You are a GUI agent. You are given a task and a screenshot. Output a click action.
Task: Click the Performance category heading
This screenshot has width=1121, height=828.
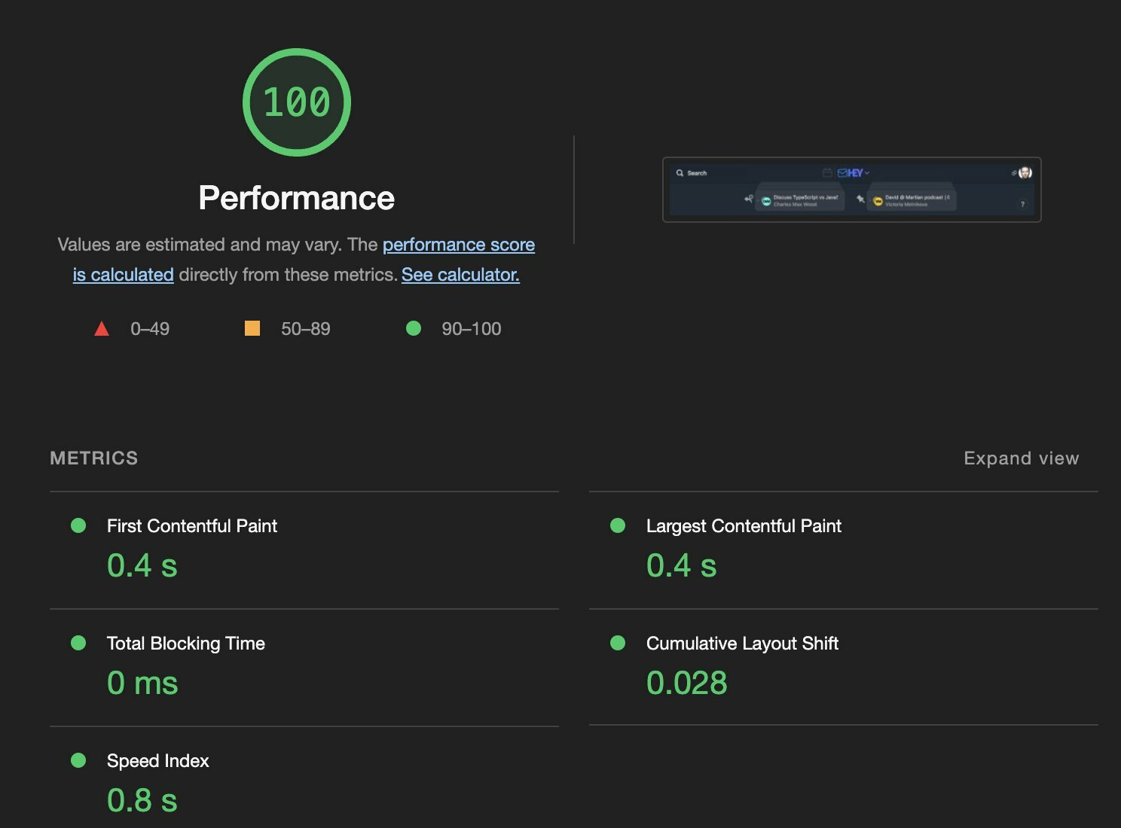(297, 198)
